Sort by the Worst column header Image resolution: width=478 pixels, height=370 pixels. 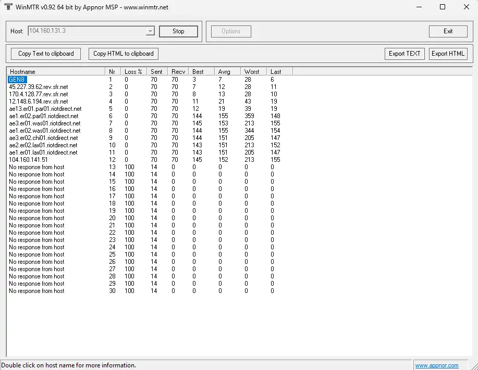252,71
